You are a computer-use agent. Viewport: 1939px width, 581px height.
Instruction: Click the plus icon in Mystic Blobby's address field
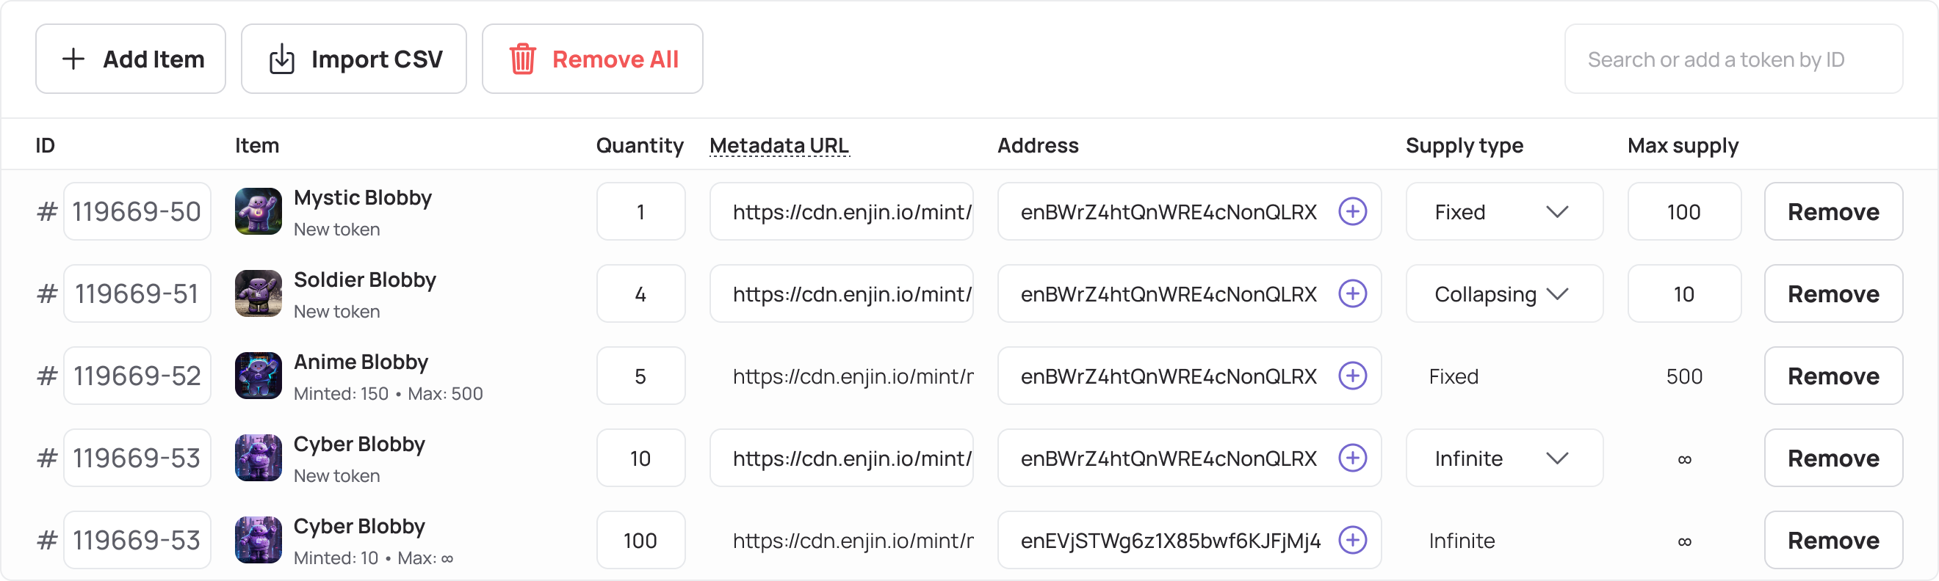coord(1353,211)
